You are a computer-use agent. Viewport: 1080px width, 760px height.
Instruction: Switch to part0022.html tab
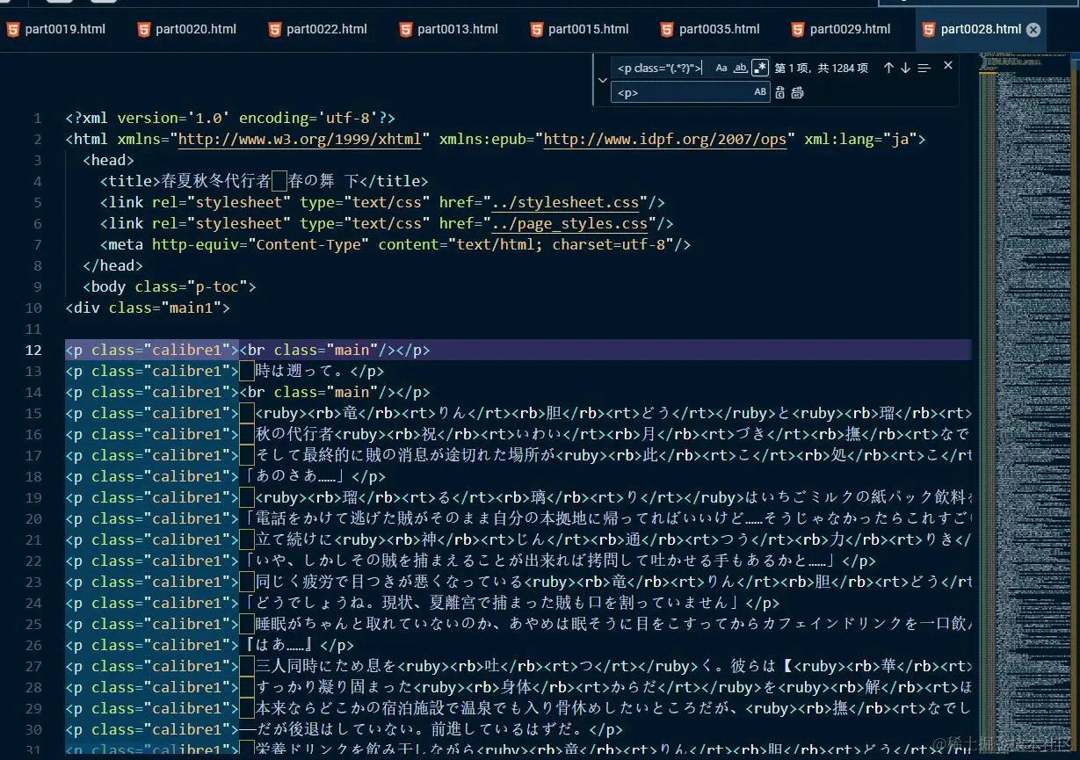coord(327,29)
